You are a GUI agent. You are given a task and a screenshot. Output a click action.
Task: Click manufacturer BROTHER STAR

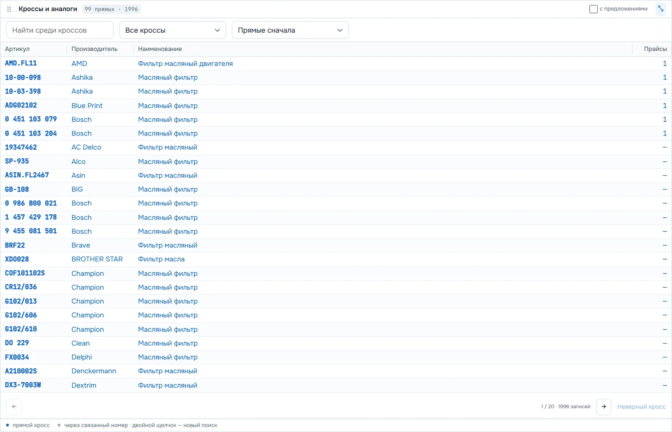click(97, 259)
